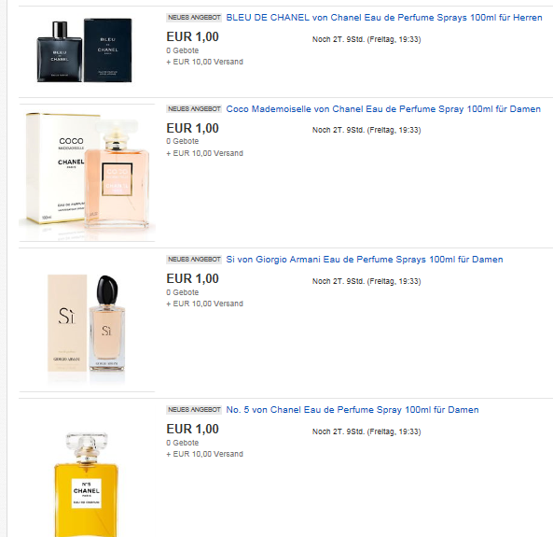The image size is (553, 537).
Task: Click EUR 1,00 price of Bleu de Chanel
Action: pos(192,36)
